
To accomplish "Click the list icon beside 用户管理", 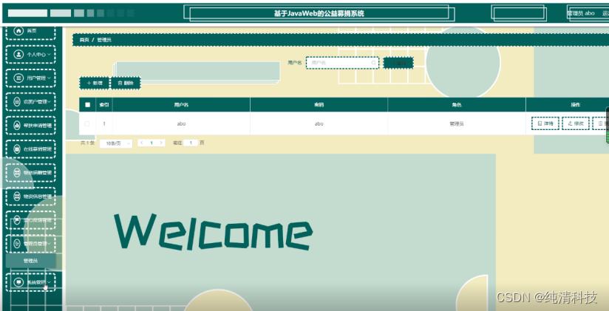I will click(x=18, y=78).
